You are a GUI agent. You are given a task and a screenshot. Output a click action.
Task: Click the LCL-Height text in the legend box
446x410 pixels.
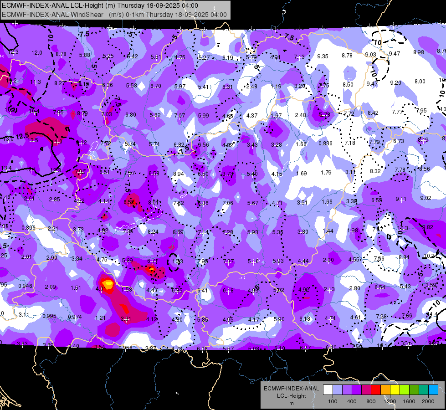[x=291, y=396]
